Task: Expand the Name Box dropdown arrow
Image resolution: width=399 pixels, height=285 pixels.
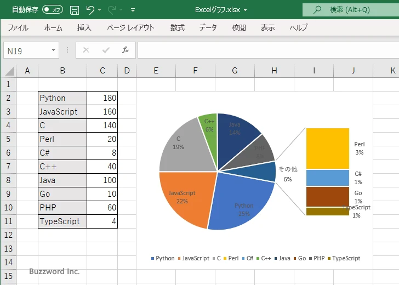Action: click(54, 50)
